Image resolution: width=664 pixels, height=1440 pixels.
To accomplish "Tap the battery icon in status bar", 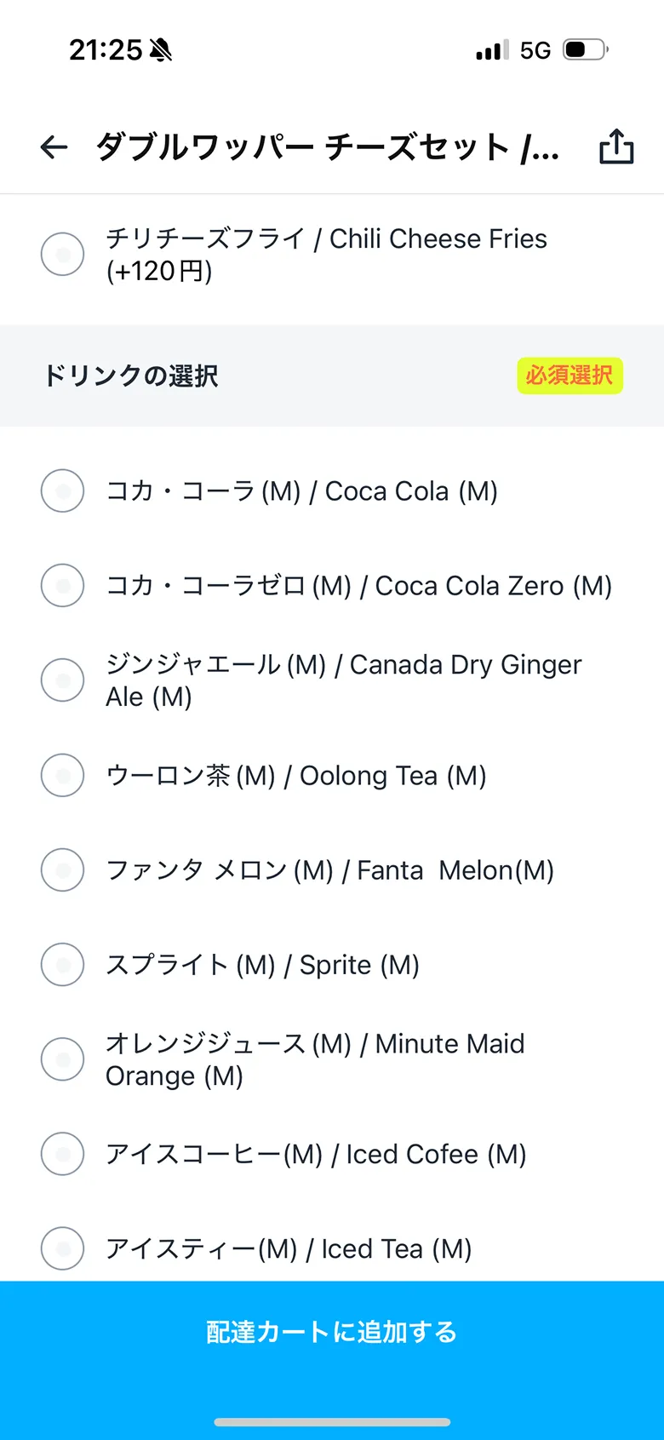I will tap(585, 50).
